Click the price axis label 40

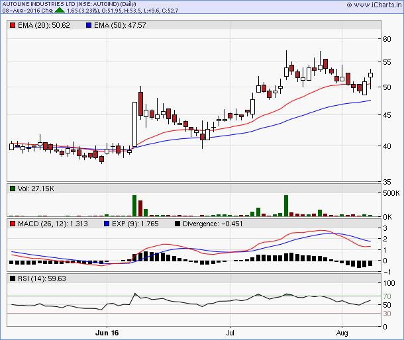point(387,146)
